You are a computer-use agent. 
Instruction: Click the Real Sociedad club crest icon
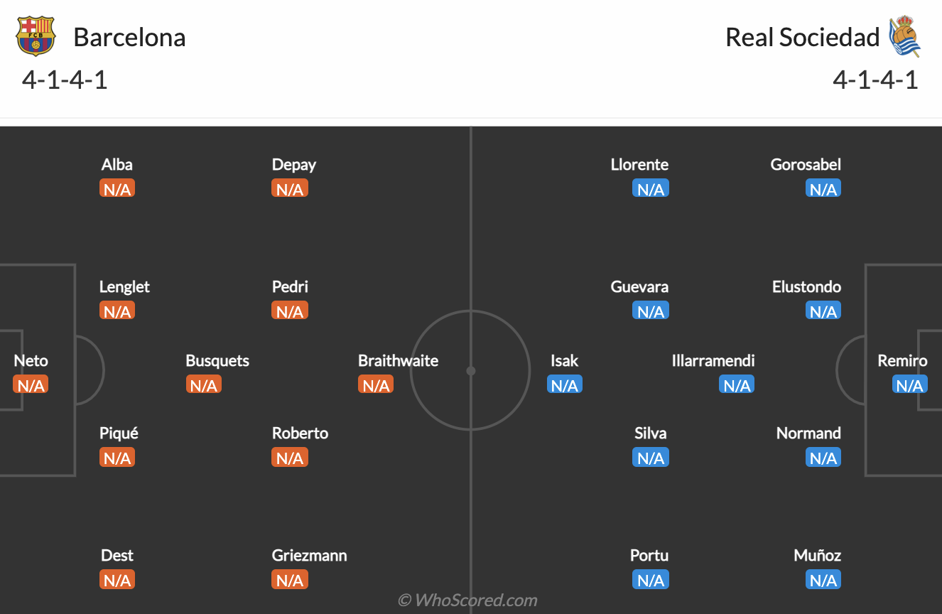(904, 36)
